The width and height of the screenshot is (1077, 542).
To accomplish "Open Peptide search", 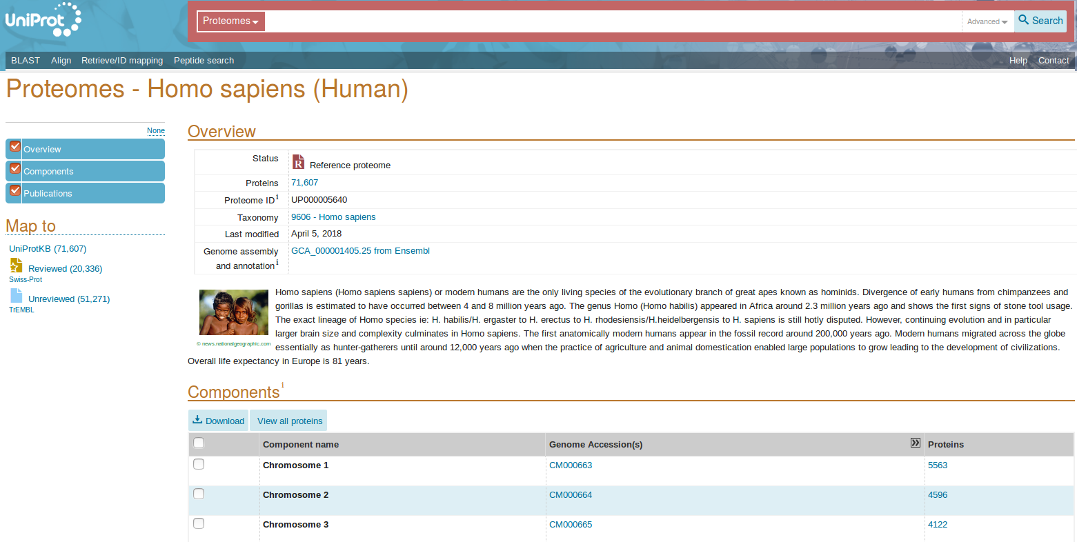I will click(204, 61).
